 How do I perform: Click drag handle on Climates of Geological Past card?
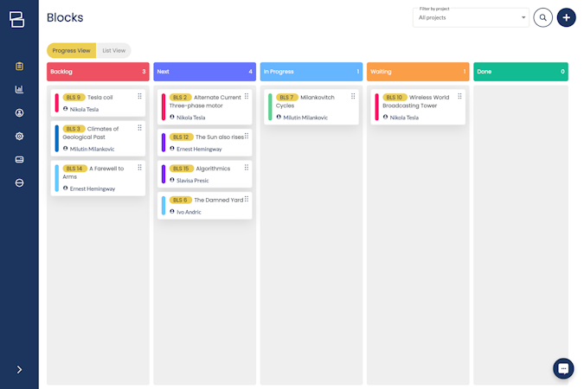pyautogui.click(x=139, y=128)
